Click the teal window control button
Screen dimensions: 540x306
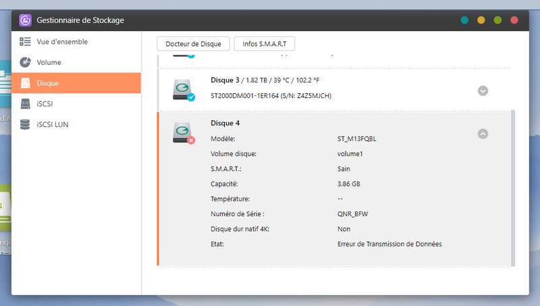[x=464, y=20]
